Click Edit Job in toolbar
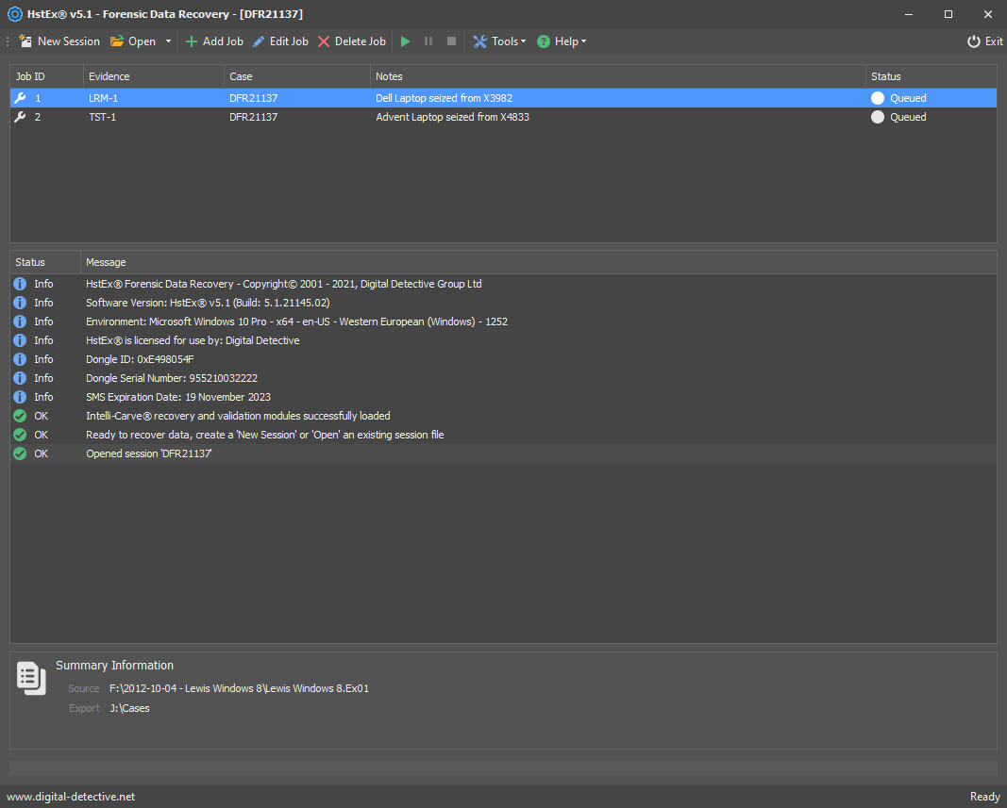This screenshot has height=808, width=1007. 280,41
